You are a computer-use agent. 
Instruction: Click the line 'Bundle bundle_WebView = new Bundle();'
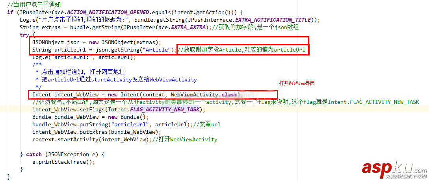pos(90,117)
